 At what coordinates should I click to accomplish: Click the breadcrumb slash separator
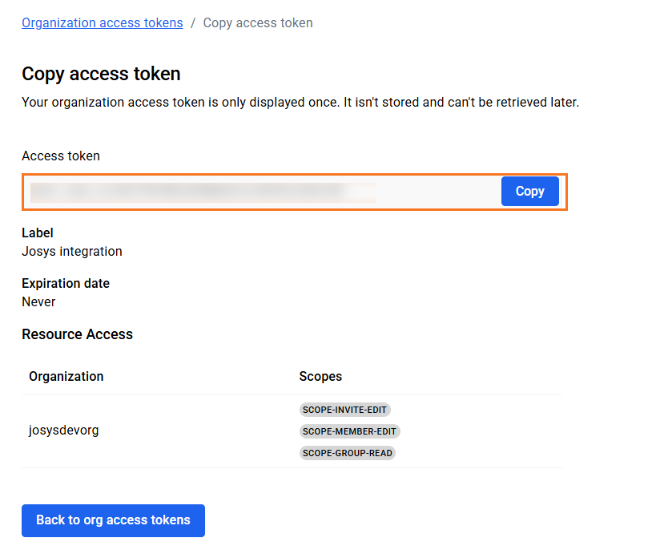193,23
